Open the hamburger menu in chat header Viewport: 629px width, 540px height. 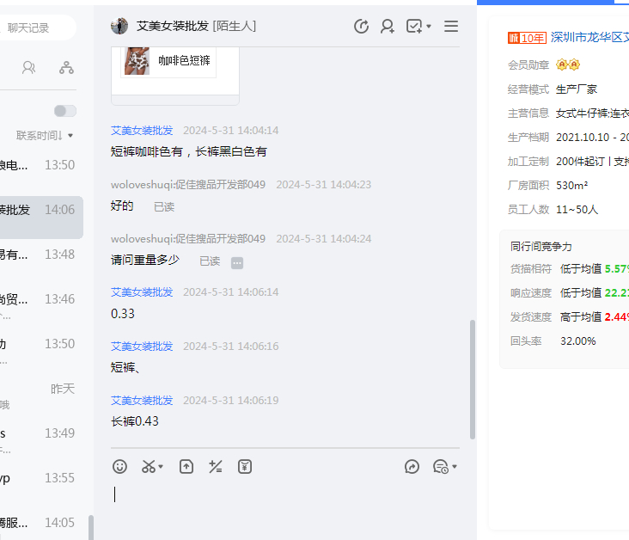pos(451,27)
